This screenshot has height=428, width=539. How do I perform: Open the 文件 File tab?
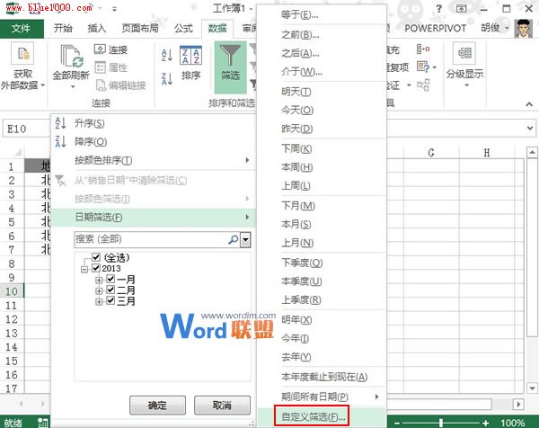point(22,28)
